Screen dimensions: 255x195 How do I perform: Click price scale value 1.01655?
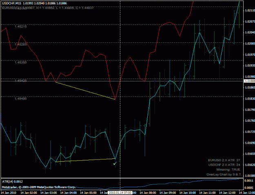point(250,154)
